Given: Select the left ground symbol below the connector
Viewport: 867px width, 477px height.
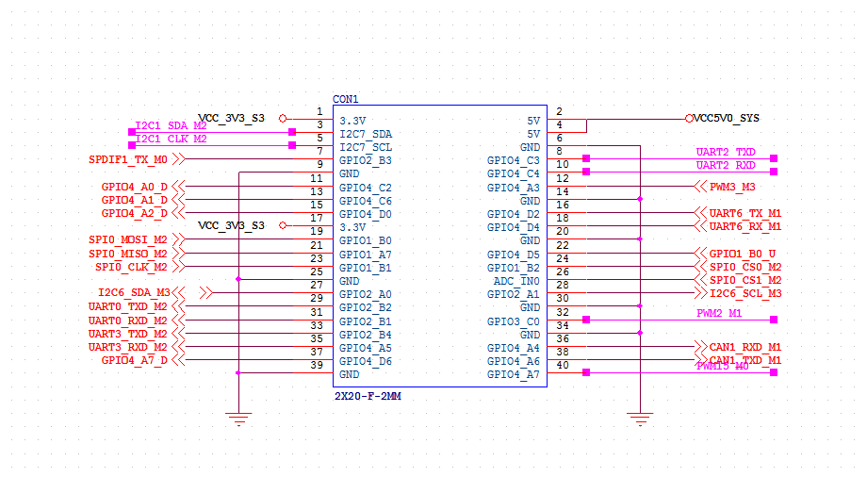Looking at the screenshot, I should pyautogui.click(x=238, y=419).
